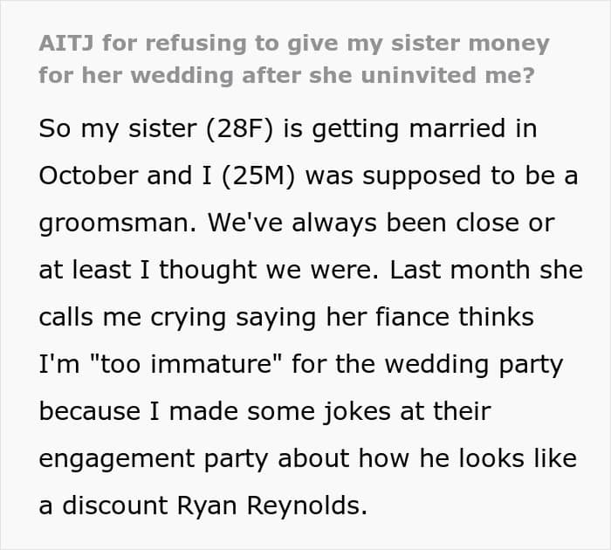Click the word "thought"
This screenshot has width=611, height=550.
tap(208, 271)
